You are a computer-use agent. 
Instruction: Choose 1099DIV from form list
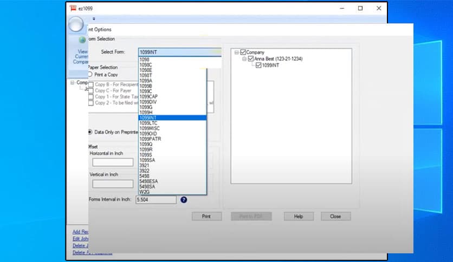pyautogui.click(x=172, y=102)
